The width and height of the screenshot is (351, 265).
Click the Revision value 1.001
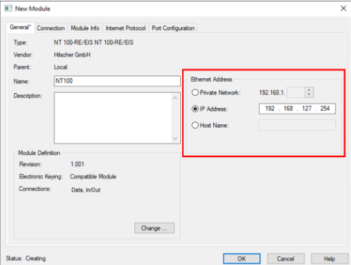[x=77, y=164]
